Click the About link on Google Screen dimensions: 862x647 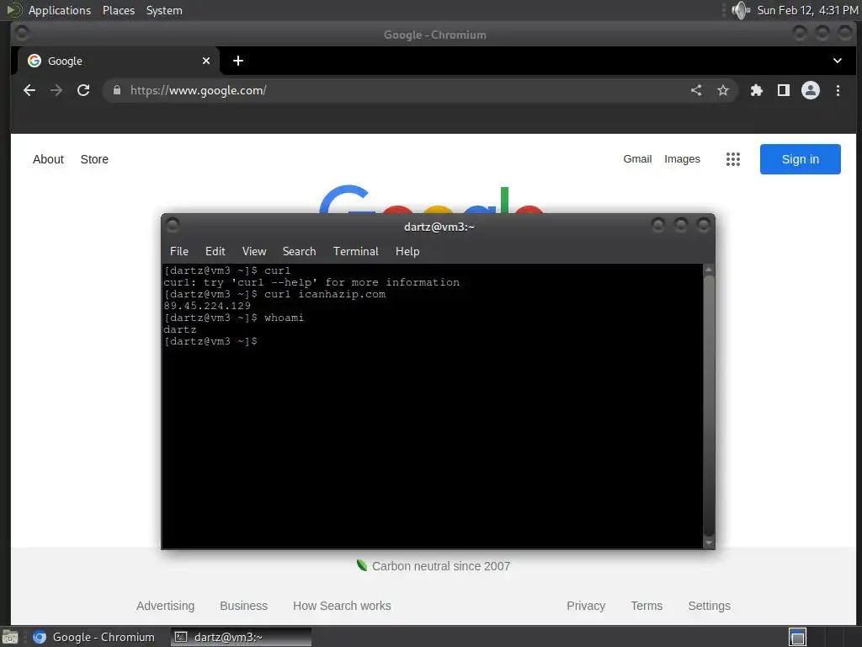[48, 159]
